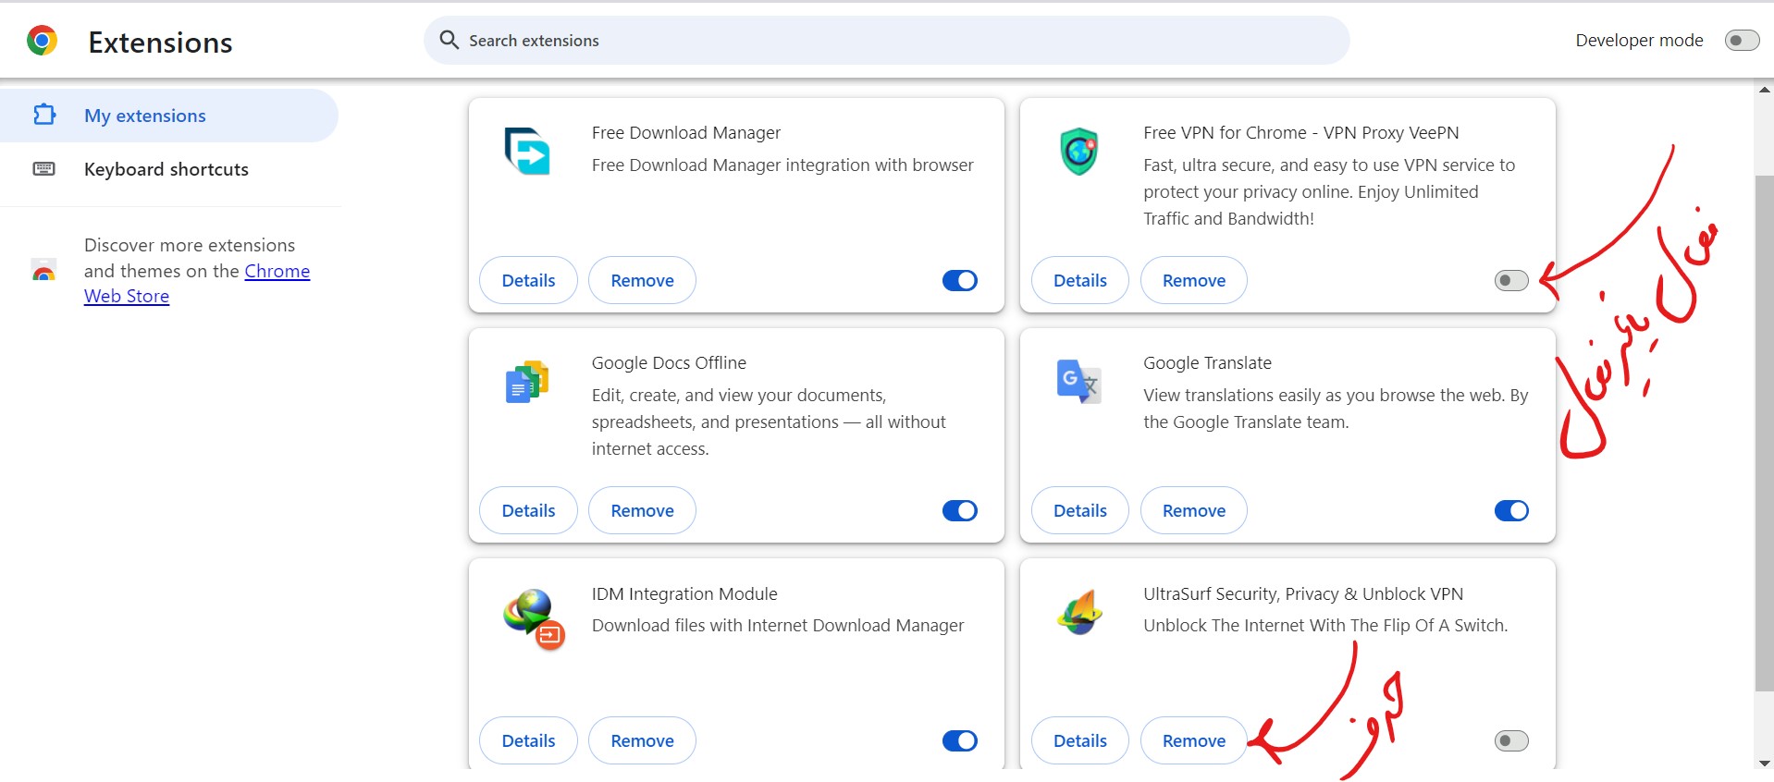Click the My extensions puzzle icon
The height and width of the screenshot is (782, 1774).
(44, 115)
